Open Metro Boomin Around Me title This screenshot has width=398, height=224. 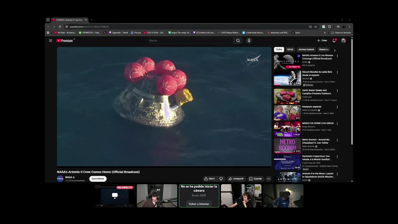(317, 141)
